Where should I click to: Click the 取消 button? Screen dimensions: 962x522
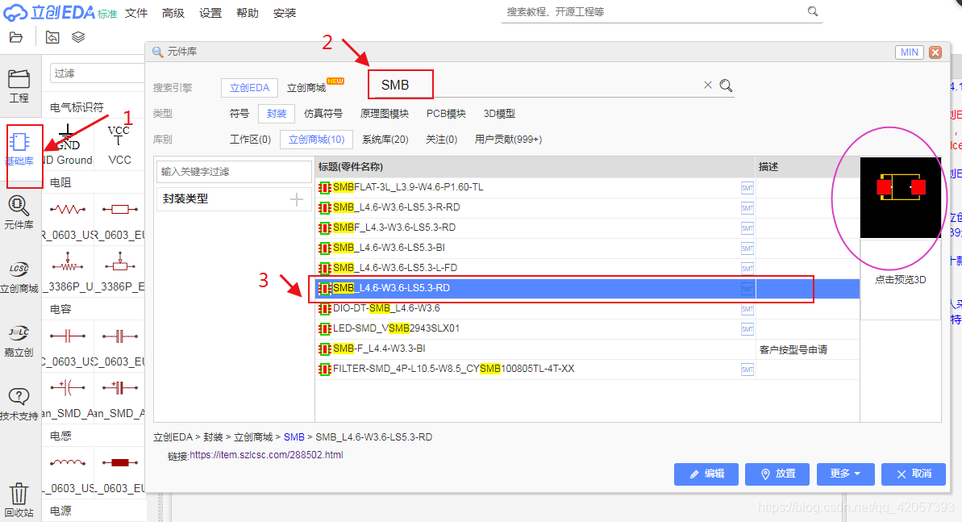point(914,474)
